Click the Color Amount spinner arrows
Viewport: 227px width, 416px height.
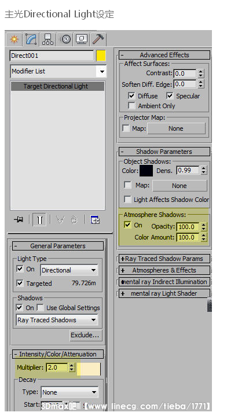(203, 237)
